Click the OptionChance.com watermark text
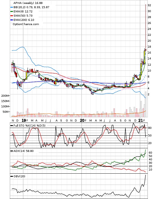Screen dimensions: 159x199 pos(26,24)
